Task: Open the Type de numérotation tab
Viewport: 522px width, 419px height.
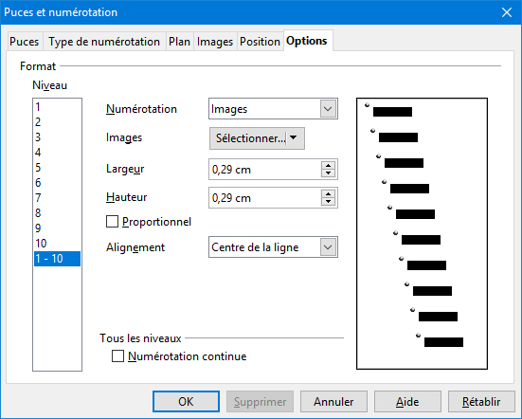Action: [x=104, y=42]
